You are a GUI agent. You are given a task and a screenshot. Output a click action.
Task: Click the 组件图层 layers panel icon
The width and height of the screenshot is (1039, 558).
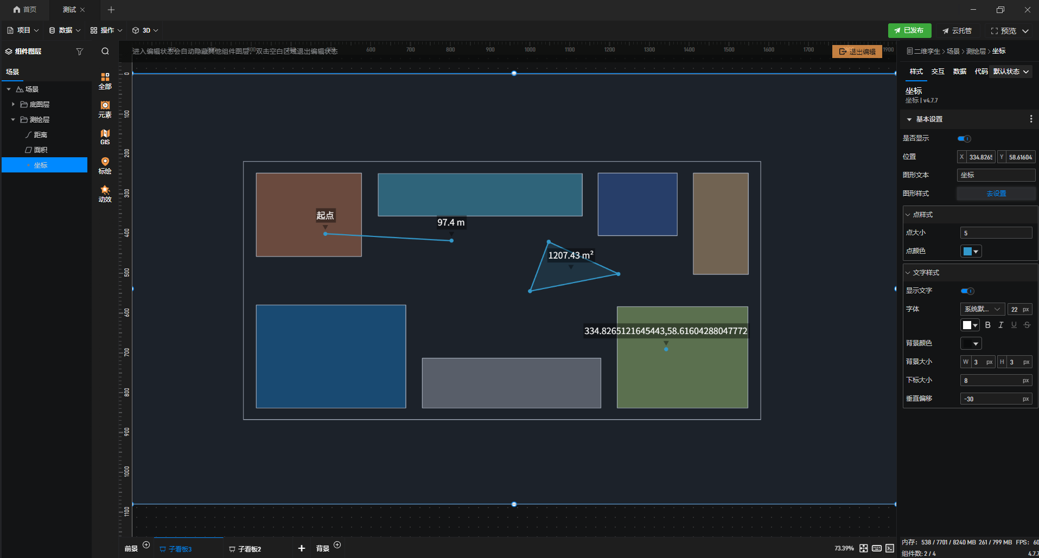(9, 52)
